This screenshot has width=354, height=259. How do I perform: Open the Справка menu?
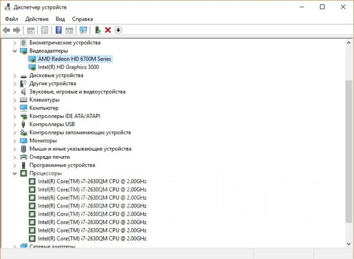82,19
